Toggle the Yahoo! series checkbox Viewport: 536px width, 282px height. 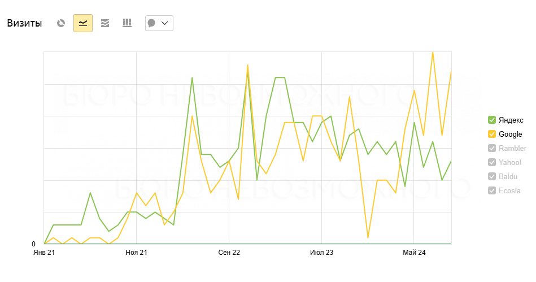point(491,162)
